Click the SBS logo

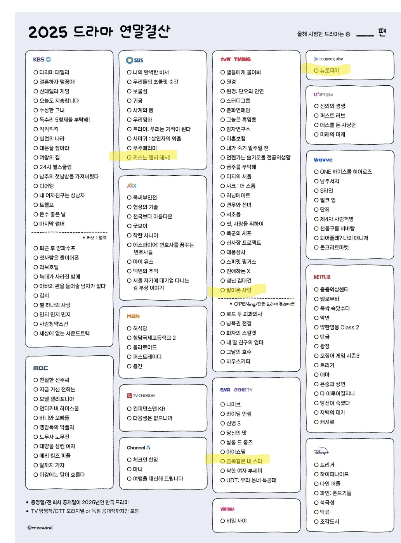click(x=135, y=60)
